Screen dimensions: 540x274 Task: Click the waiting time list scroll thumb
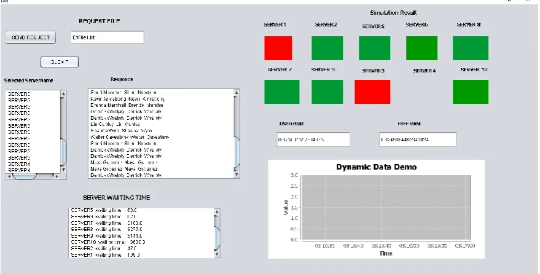tap(217, 238)
